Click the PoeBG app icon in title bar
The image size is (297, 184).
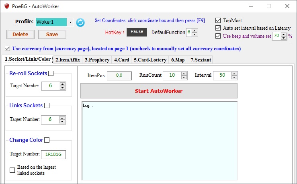(x=7, y=6)
